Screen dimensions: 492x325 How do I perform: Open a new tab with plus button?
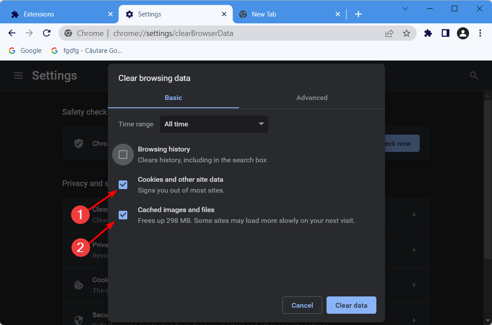click(358, 14)
